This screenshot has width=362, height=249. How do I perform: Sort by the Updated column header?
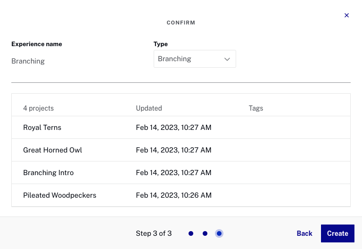tap(149, 108)
